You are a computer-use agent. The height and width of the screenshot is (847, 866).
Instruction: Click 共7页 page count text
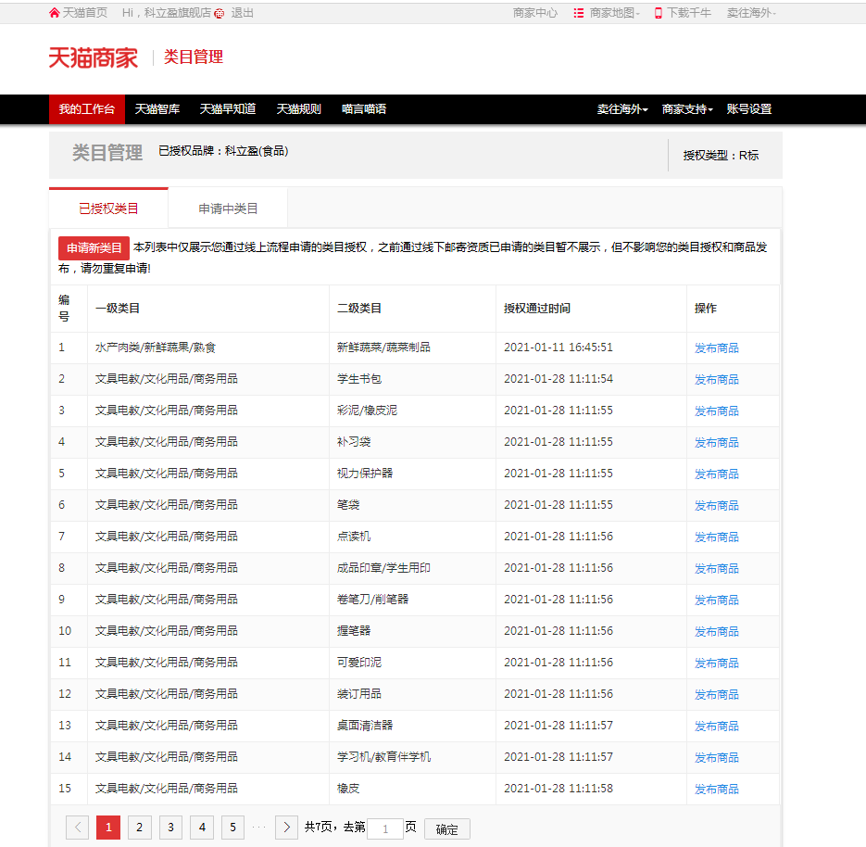pos(318,827)
